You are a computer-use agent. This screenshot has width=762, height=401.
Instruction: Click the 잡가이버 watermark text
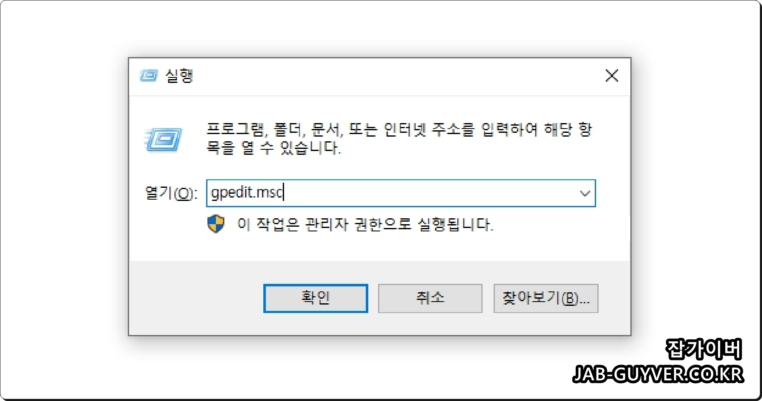click(x=704, y=349)
